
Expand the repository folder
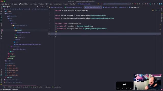(x=15, y=37)
